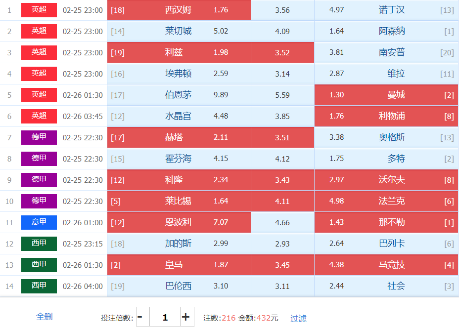Deselect 法兰克 away win at 4.98
Screen dimensions: 459x328
[x=386, y=201]
